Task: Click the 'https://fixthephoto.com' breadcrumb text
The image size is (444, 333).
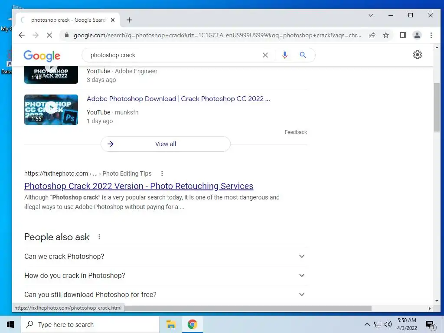Action: (x=56, y=173)
